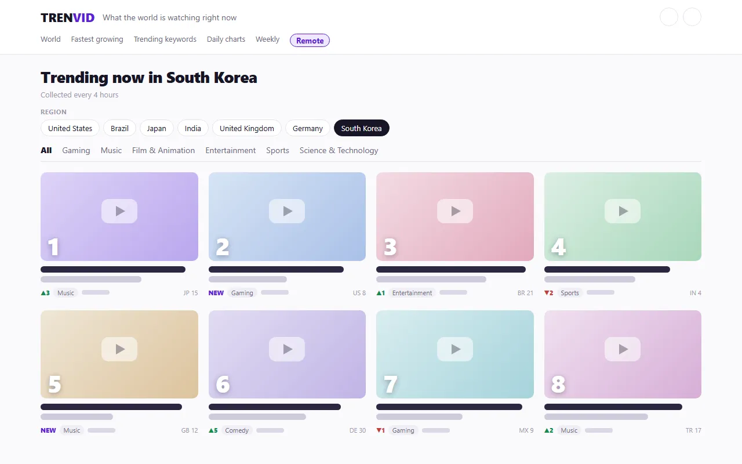Click the 'GB 12' country label
Image resolution: width=742 pixels, height=464 pixels.
[190, 430]
